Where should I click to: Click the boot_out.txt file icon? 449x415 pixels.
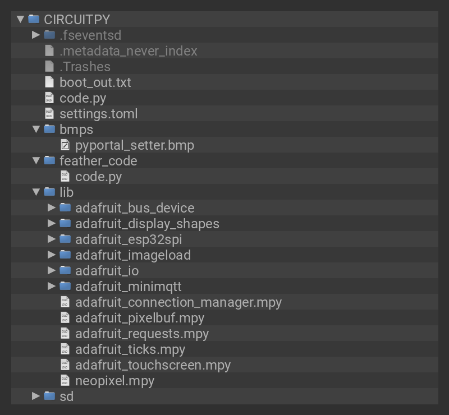49,82
